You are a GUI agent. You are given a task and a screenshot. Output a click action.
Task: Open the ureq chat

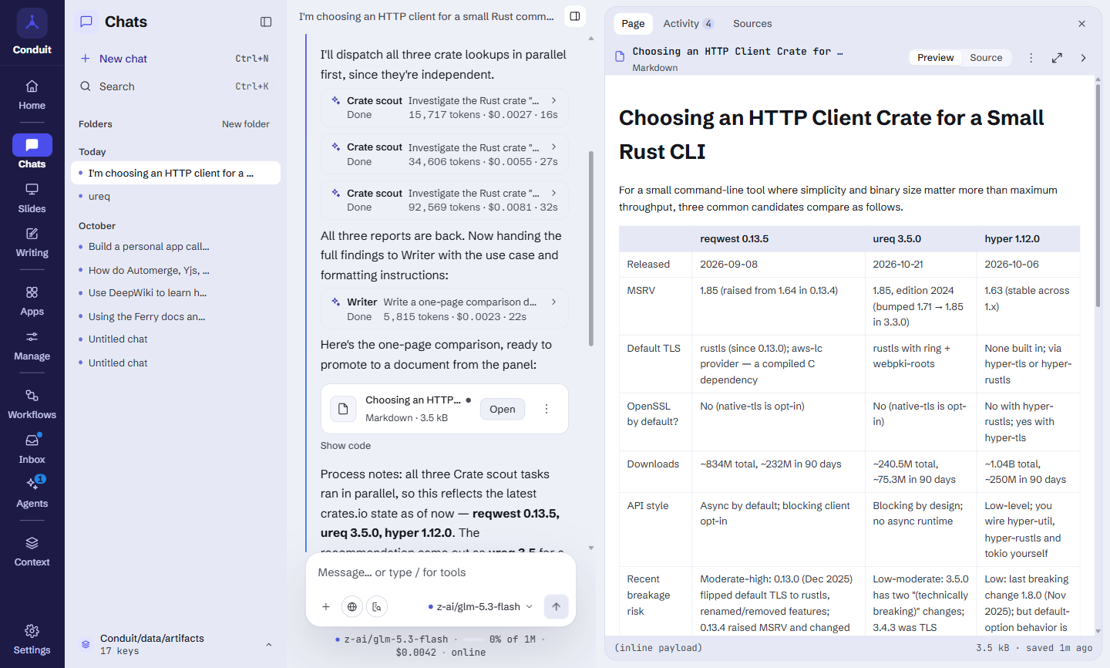(176, 197)
